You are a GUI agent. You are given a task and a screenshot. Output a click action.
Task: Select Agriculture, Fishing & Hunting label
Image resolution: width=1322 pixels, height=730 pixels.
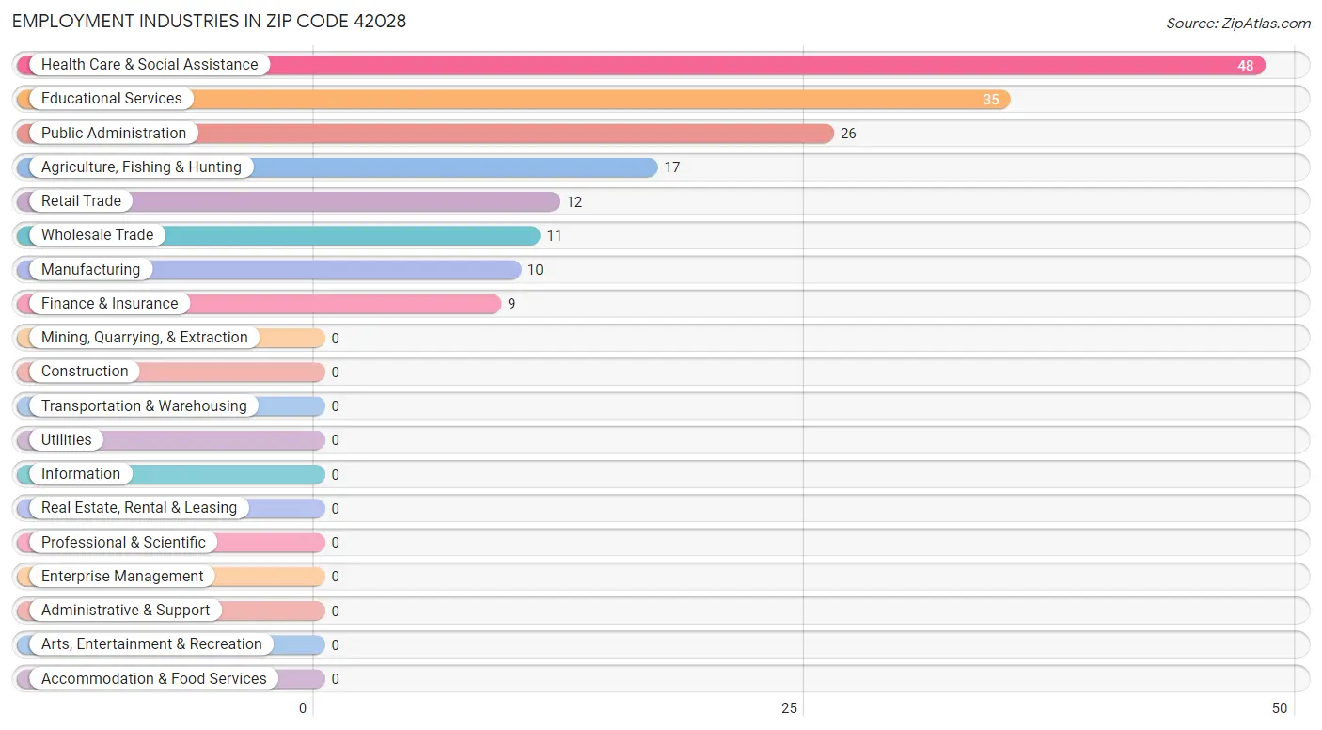pyautogui.click(x=141, y=167)
